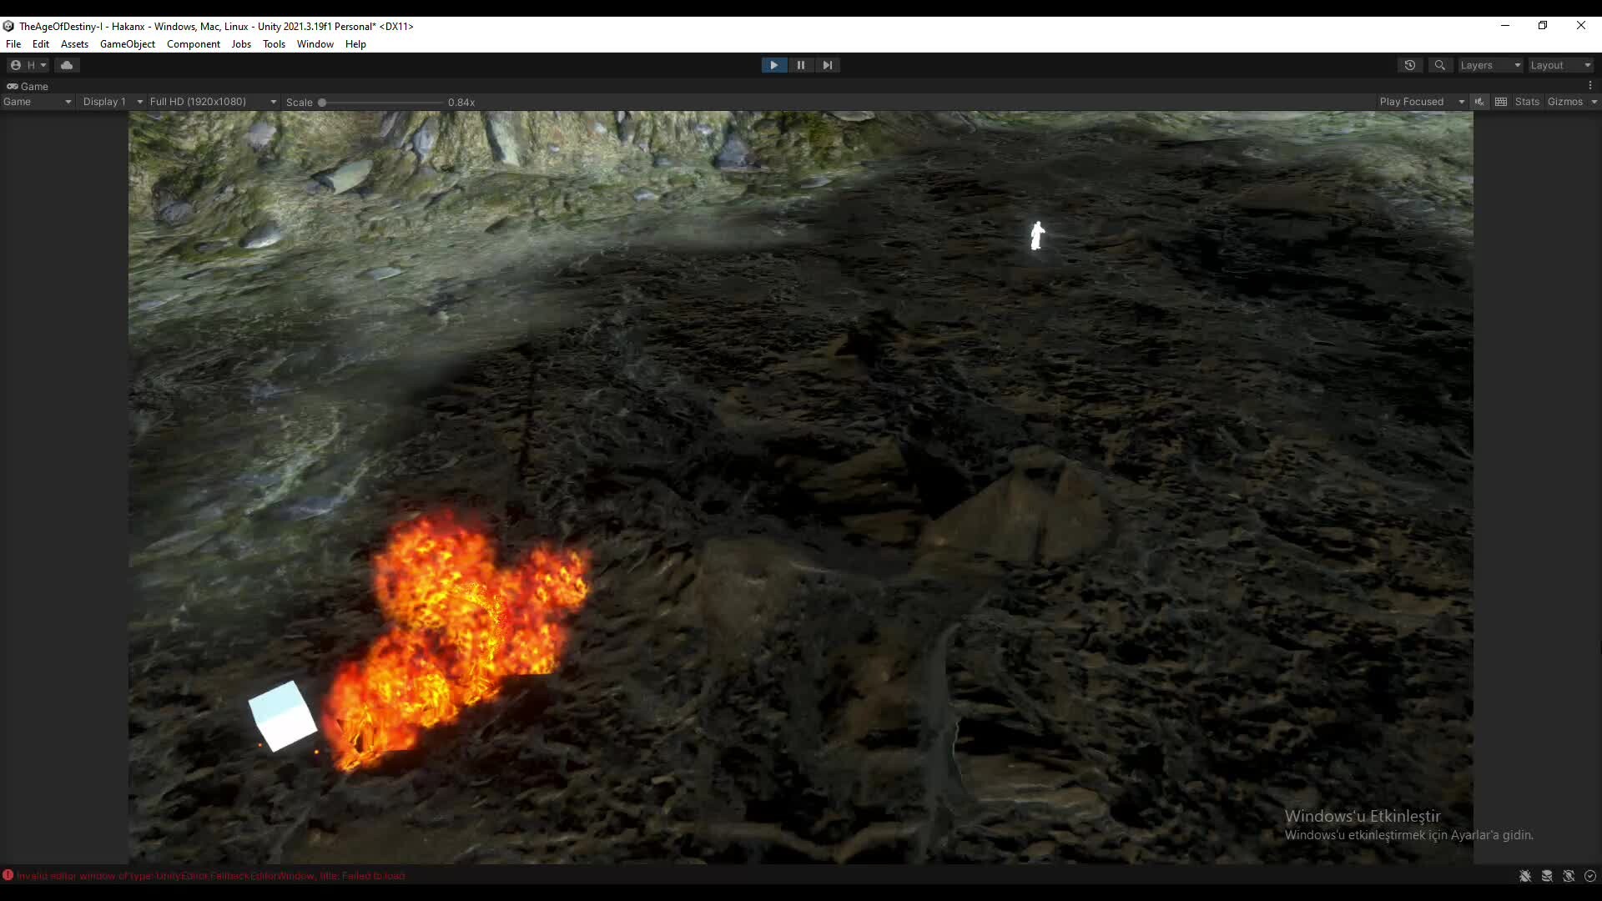Open the Full HD resolution dropdown
The height and width of the screenshot is (901, 1602).
pyautogui.click(x=212, y=102)
